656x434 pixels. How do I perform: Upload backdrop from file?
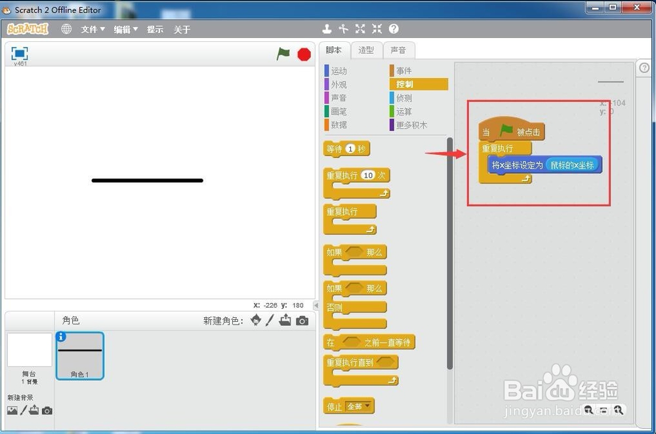[34, 410]
